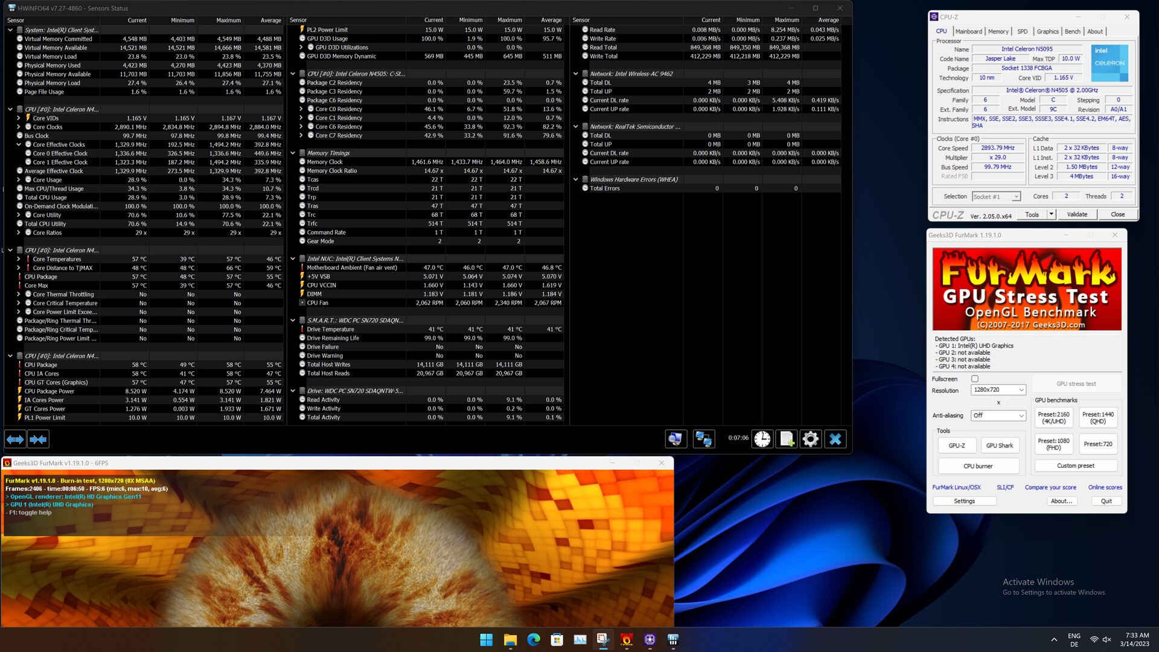Collapse the Windows Hardware Errors (WHEA) group
The width and height of the screenshot is (1159, 652).
tap(576, 179)
